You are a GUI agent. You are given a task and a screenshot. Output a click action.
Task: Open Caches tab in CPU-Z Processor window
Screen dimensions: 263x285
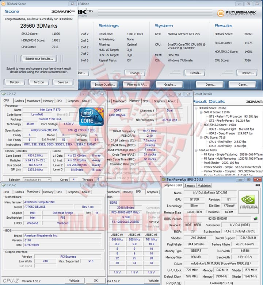[x=19, y=101]
